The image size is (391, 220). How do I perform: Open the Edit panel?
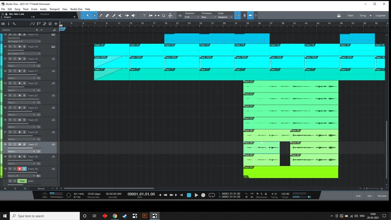[x=358, y=196]
